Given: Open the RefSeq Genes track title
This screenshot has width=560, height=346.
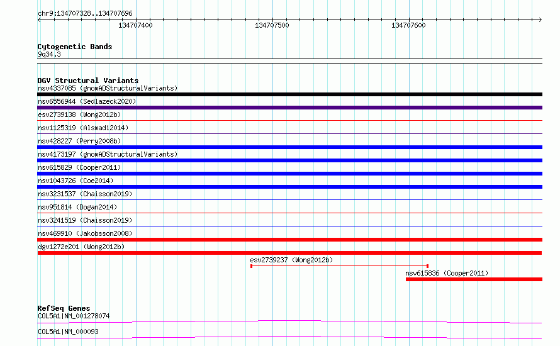Looking at the screenshot, I should pyautogui.click(x=64, y=308).
